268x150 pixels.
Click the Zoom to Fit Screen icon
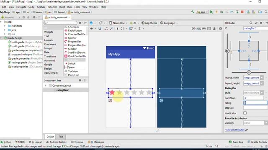(x=209, y=29)
